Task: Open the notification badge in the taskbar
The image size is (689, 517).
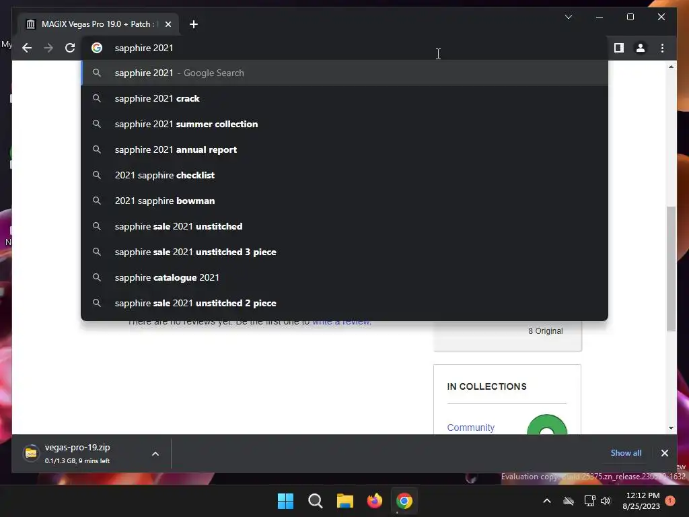Action: (670, 500)
